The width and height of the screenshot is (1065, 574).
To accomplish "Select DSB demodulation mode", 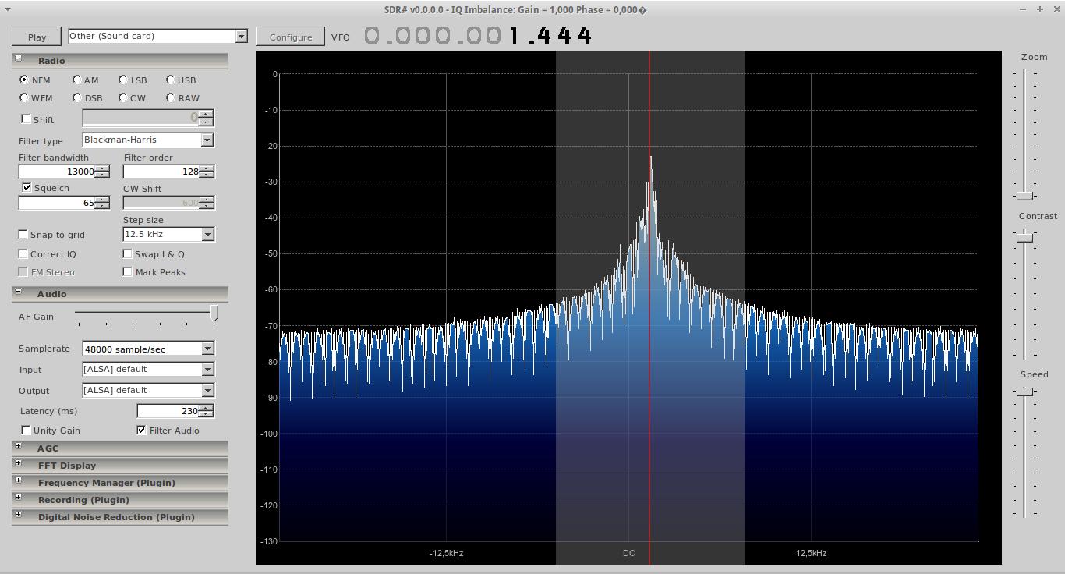I will [76, 97].
